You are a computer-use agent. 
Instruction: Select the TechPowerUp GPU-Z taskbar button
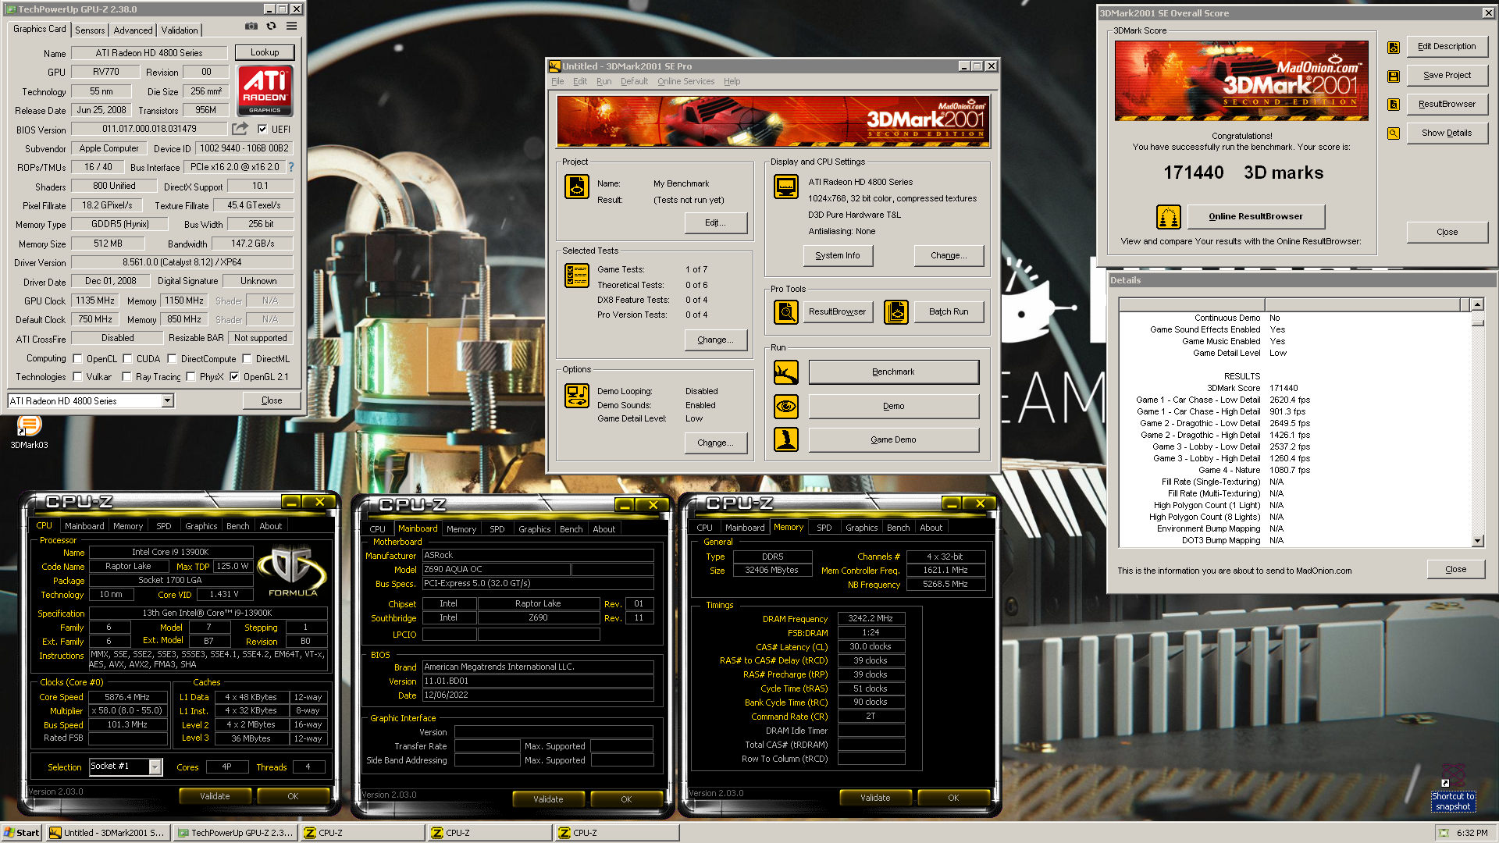click(x=236, y=833)
